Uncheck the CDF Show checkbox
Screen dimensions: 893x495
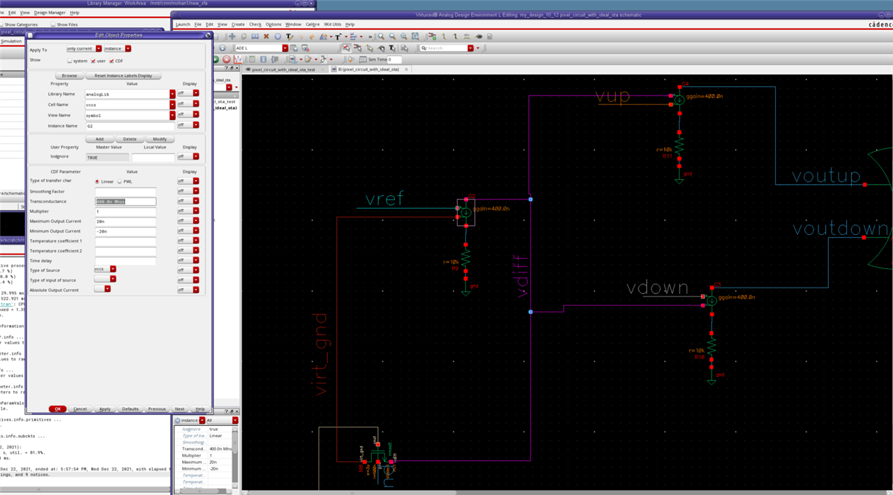click(x=111, y=61)
